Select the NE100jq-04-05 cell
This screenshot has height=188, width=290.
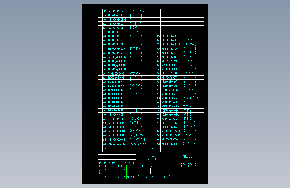tap(118, 65)
